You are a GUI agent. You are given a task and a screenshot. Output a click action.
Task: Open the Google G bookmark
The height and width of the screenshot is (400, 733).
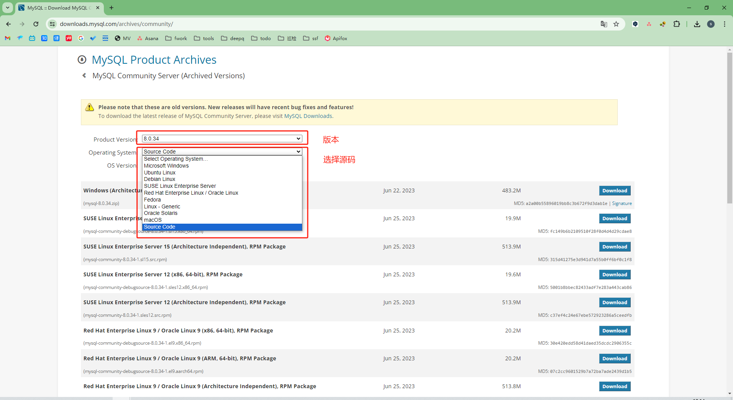(x=81, y=38)
